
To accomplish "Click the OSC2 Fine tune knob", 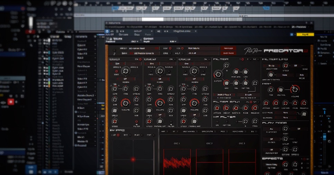I will (160, 89).
